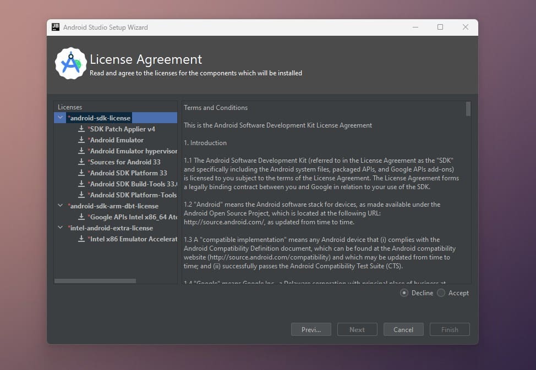Viewport: 536px width, 370px height.
Task: Click the http://source.android.com/ URL text
Action: [x=224, y=222]
